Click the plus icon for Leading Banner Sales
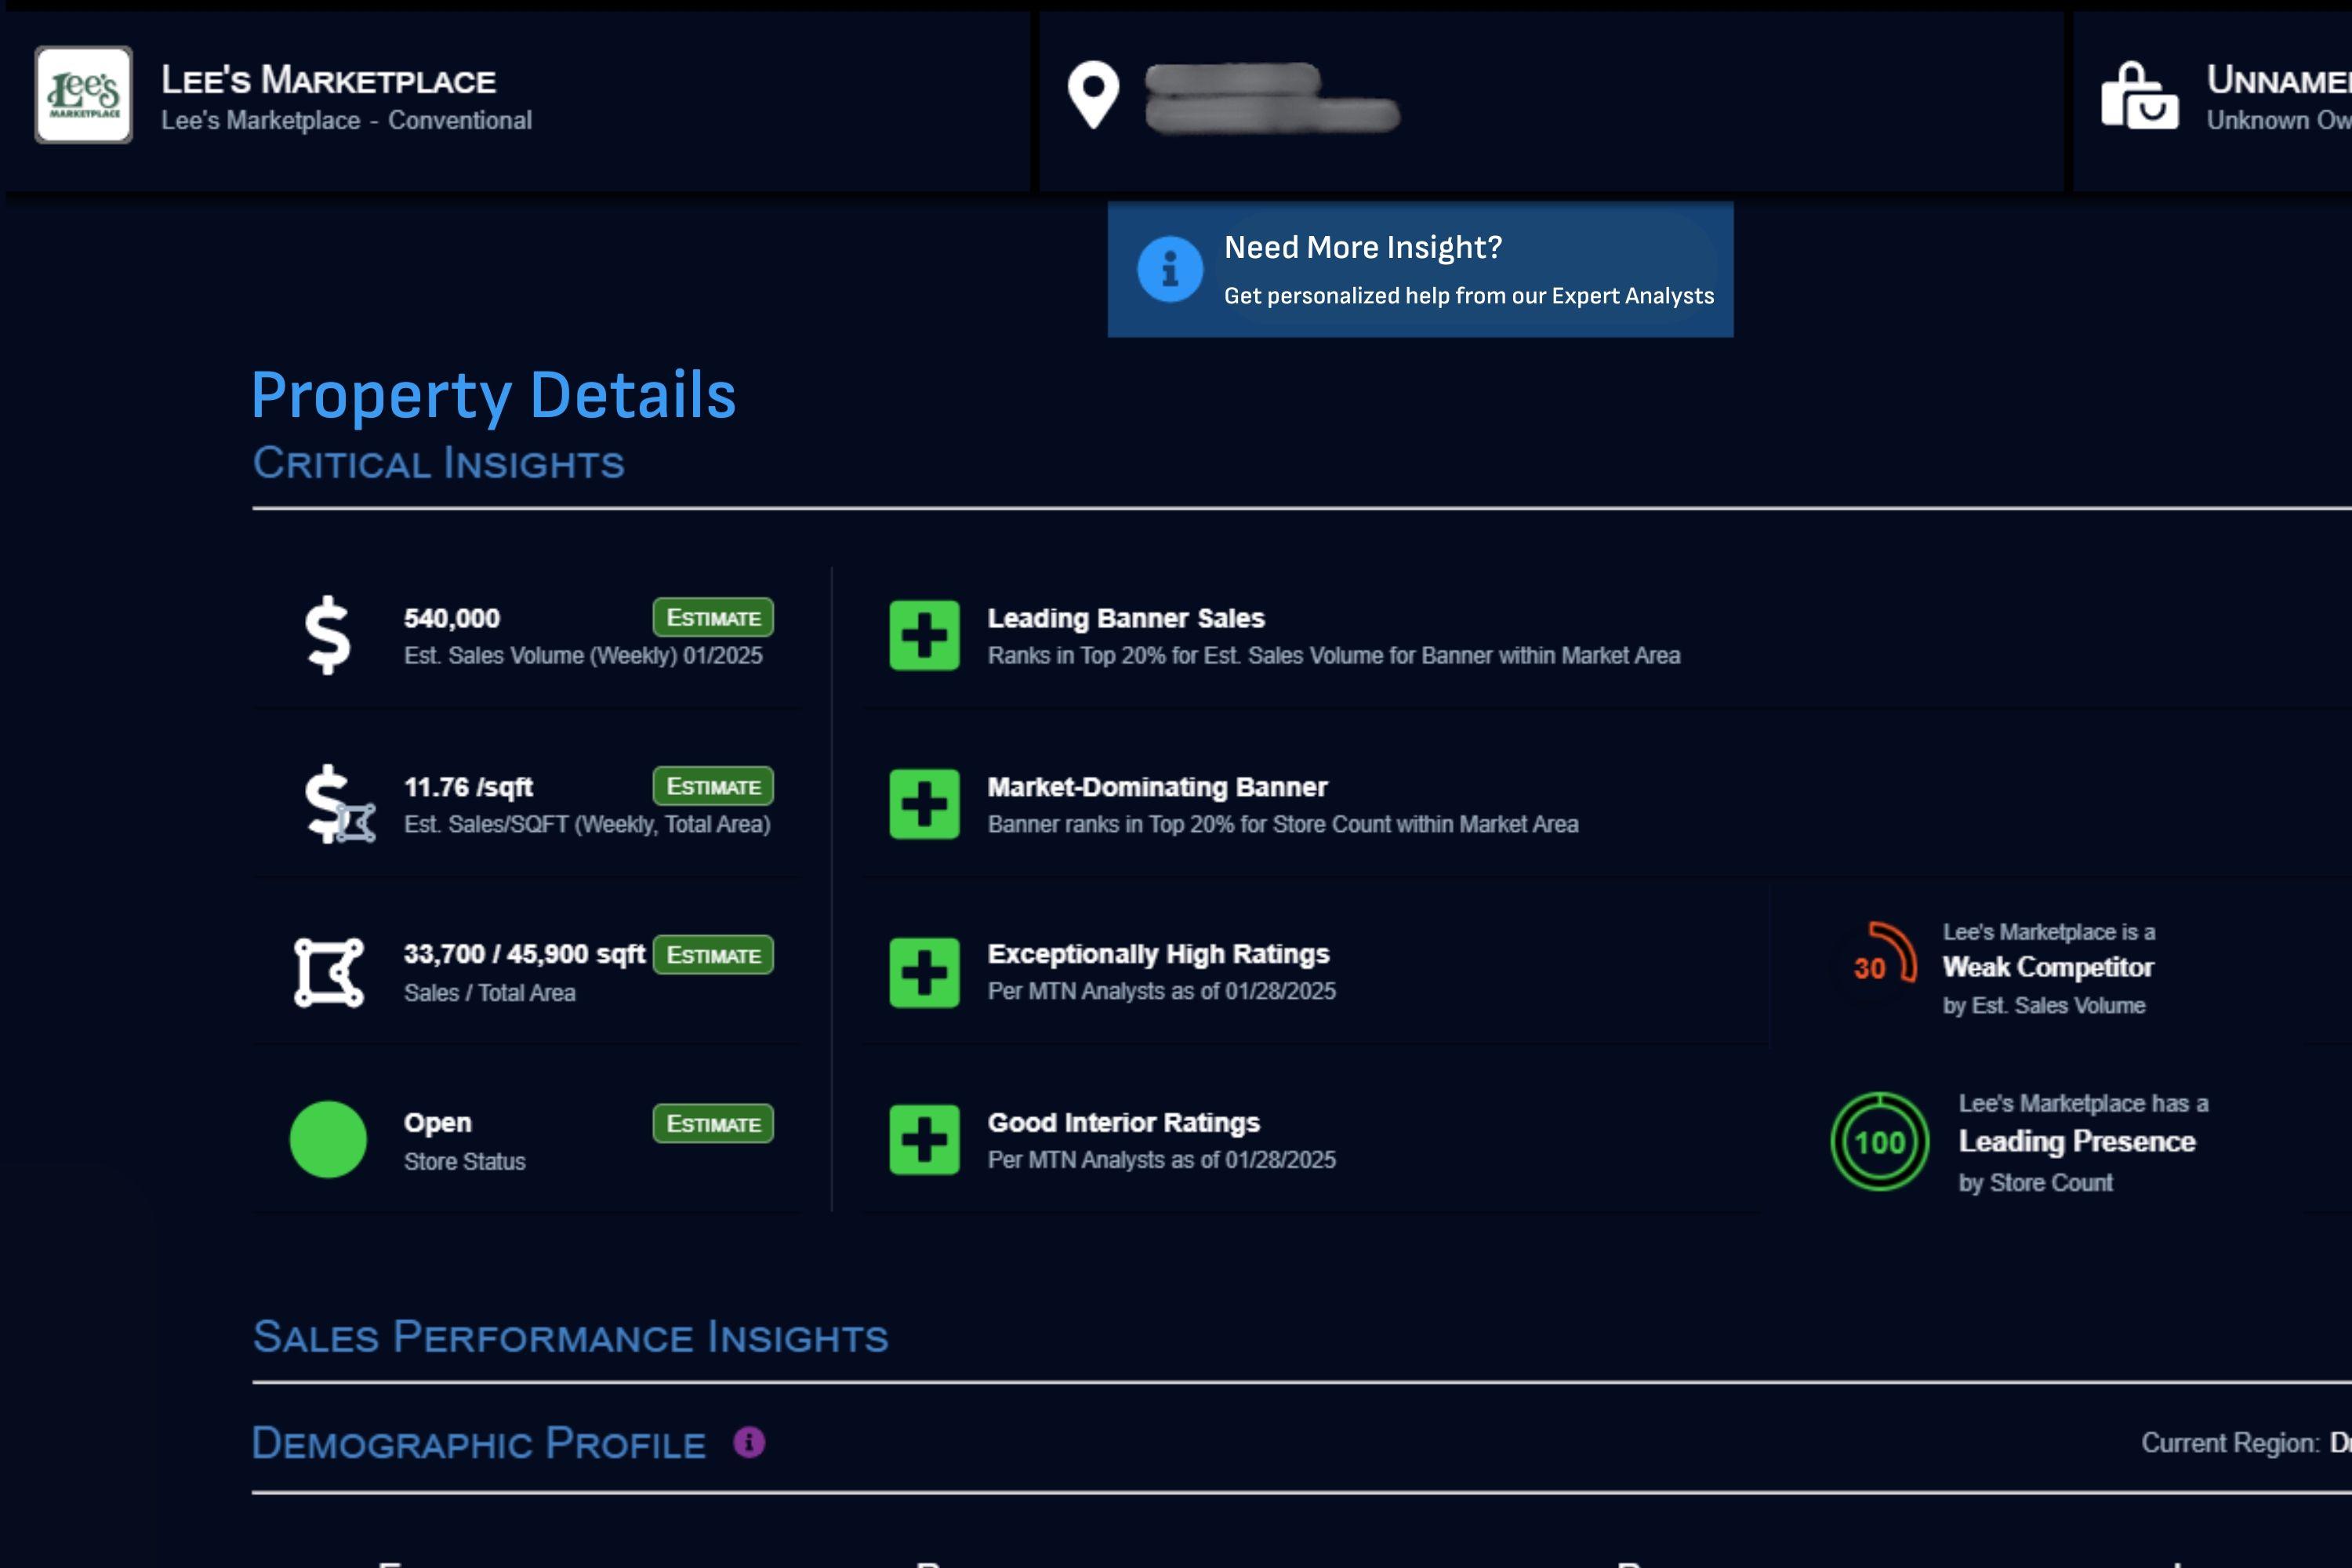The width and height of the screenshot is (2352, 1568). (924, 636)
